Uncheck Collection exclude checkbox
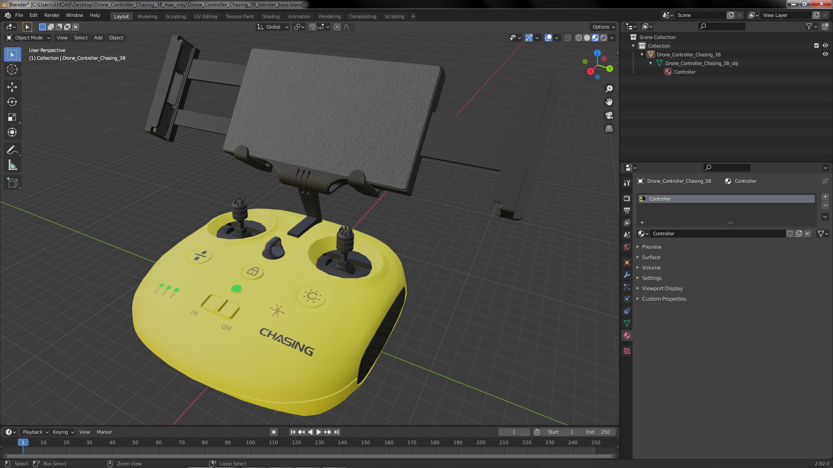The height and width of the screenshot is (468, 833). [817, 45]
